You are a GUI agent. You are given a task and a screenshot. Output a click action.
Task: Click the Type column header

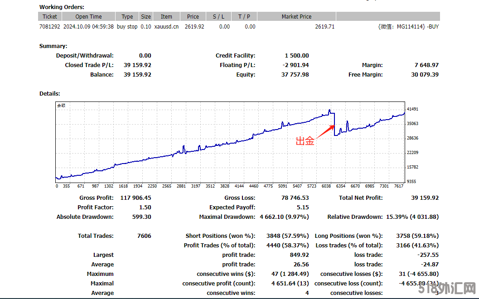click(127, 17)
